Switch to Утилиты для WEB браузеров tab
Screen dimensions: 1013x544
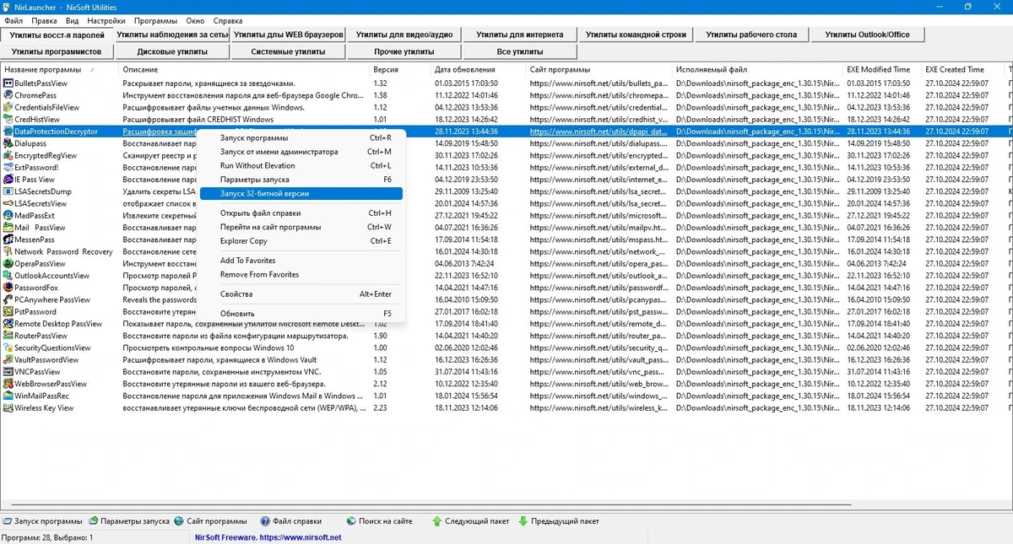288,35
